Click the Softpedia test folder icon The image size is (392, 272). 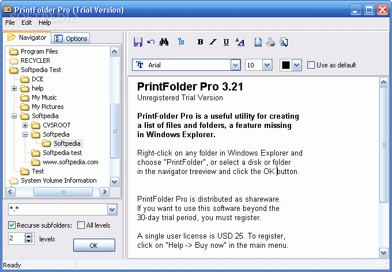point(36,153)
